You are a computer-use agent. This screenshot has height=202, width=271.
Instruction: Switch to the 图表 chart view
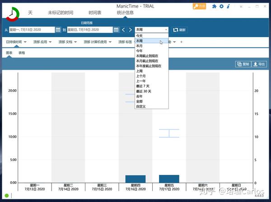(9, 53)
